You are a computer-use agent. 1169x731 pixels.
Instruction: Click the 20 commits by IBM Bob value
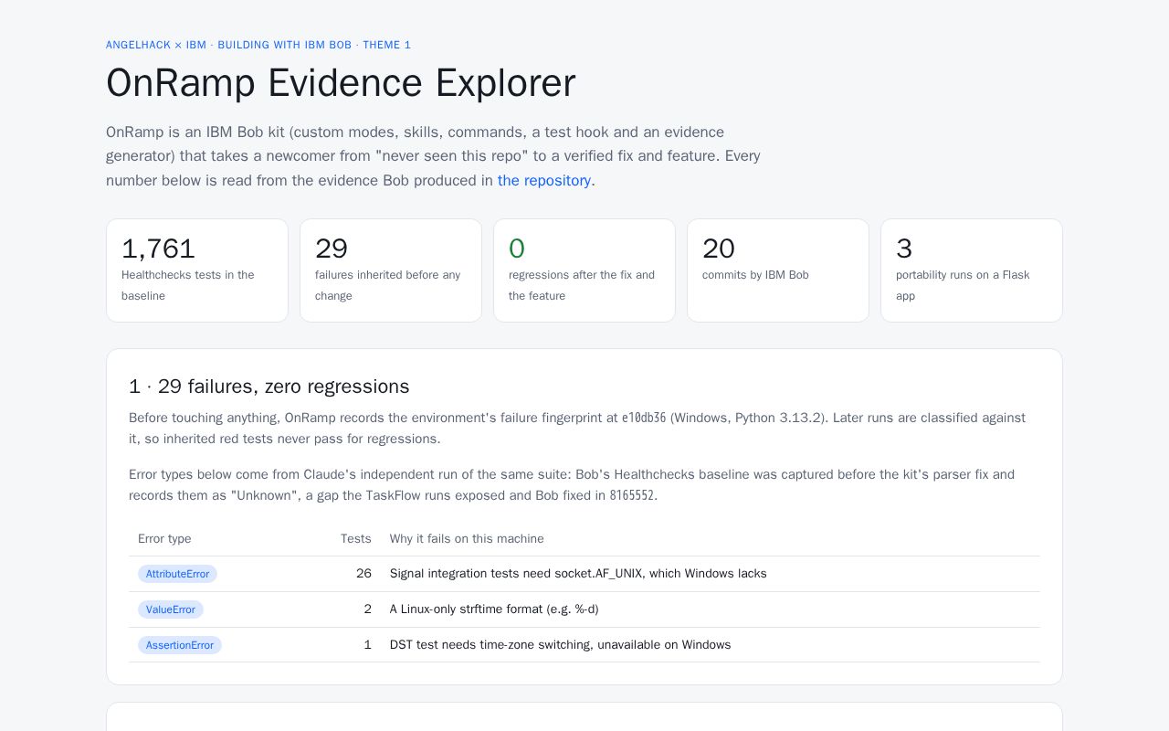719,249
